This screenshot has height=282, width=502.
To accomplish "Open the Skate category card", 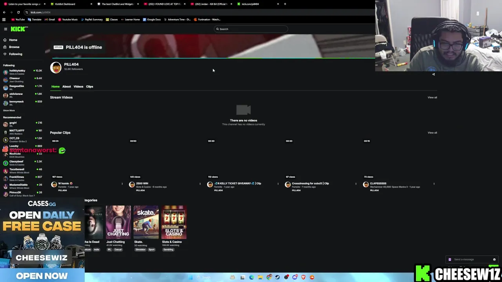I will tap(146, 222).
